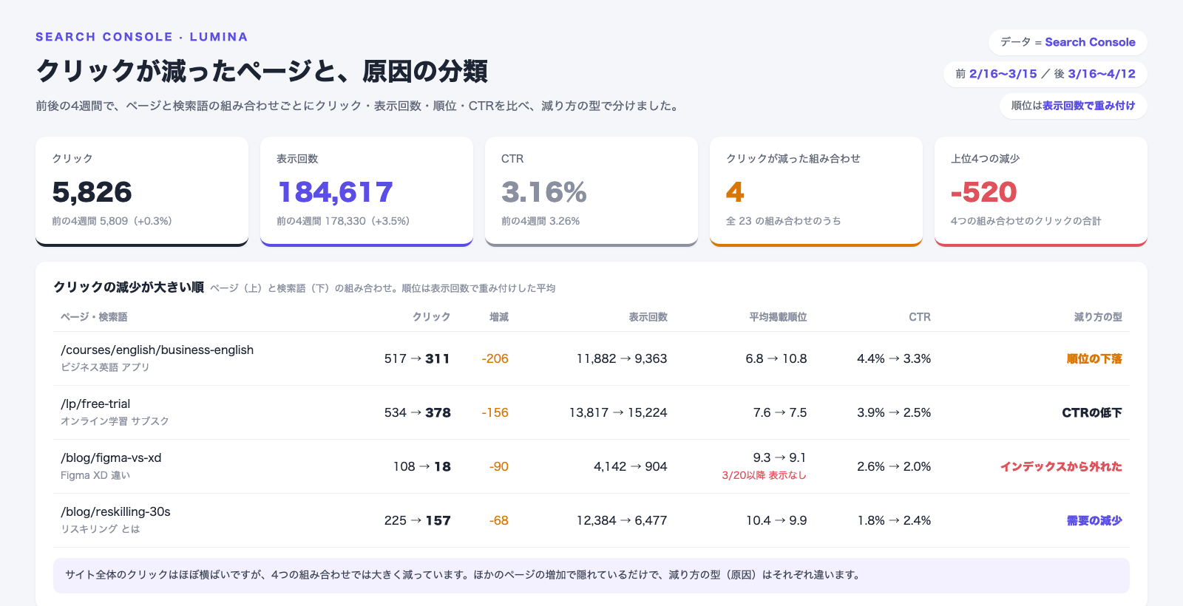Click the インデックスから外れた type label
The image size is (1183, 606).
pyautogui.click(x=1061, y=466)
